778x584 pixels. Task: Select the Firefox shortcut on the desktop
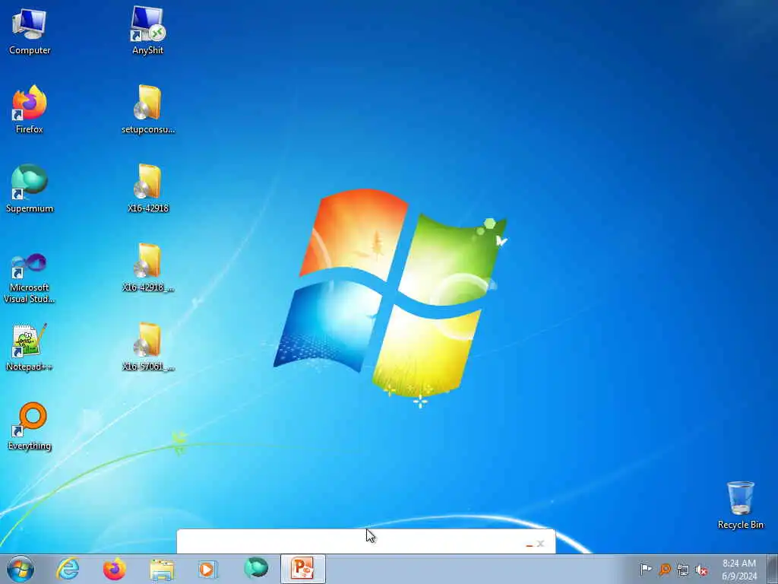(30, 109)
